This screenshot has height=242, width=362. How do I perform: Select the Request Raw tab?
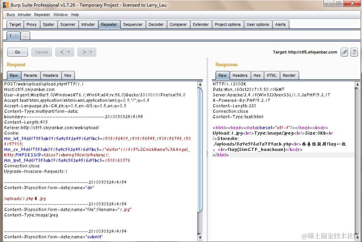point(14,75)
